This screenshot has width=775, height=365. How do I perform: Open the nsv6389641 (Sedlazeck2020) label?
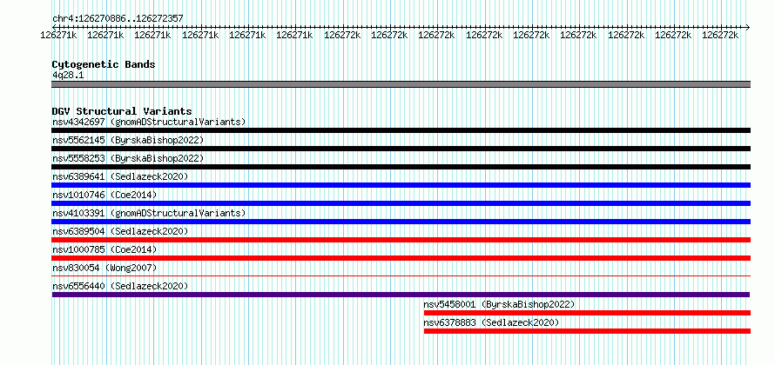tap(120, 176)
